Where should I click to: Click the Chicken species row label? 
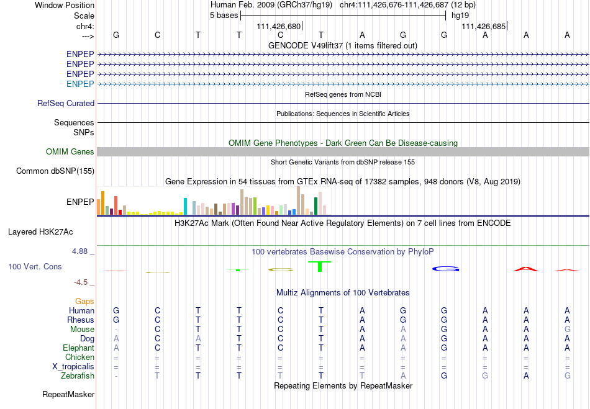coord(79,357)
